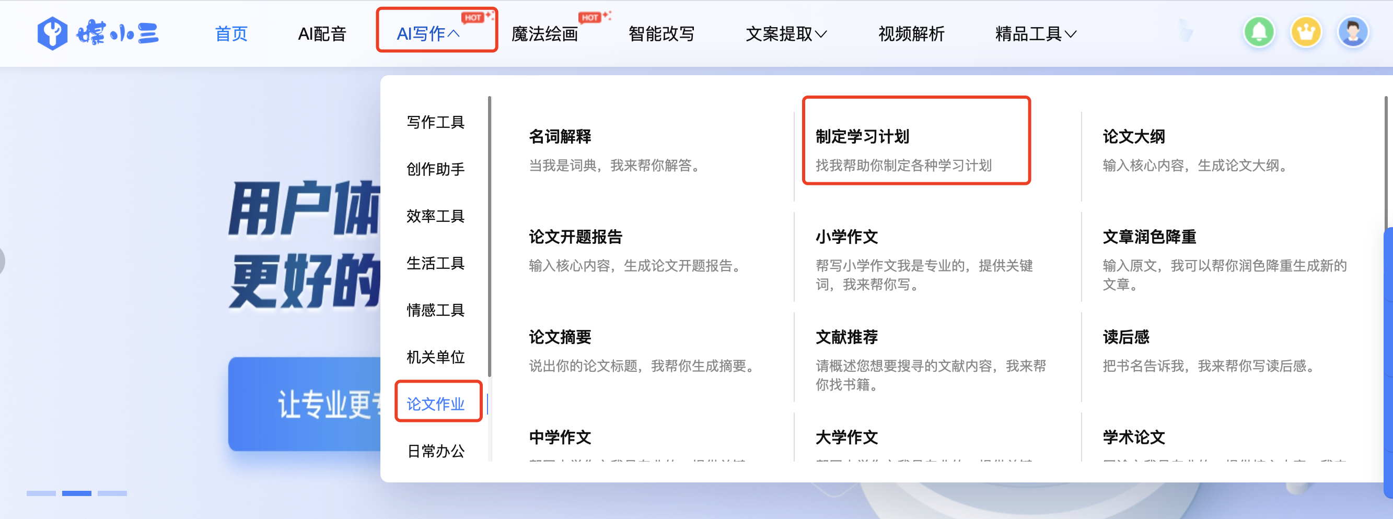Open the 论文摘要 tool
Screen dimensions: 1393x519
tap(560, 337)
